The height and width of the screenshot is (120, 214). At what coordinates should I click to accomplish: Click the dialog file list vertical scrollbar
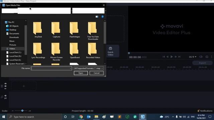[105, 33]
